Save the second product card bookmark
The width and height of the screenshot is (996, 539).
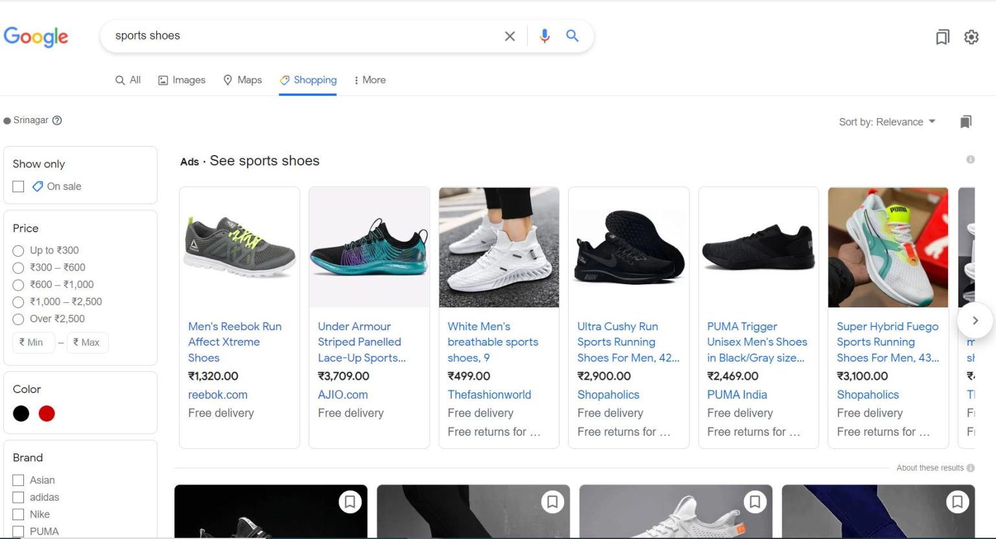coord(552,501)
